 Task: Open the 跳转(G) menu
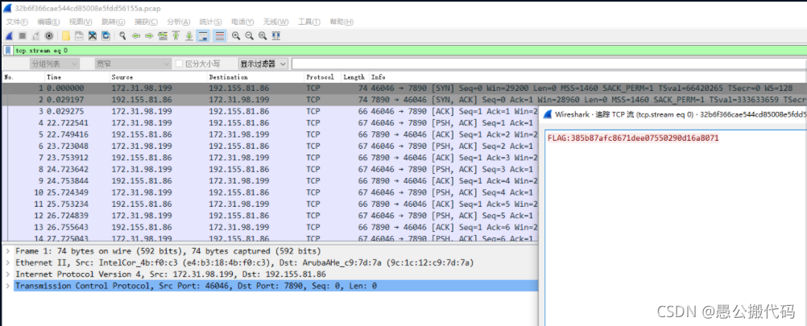click(x=114, y=22)
